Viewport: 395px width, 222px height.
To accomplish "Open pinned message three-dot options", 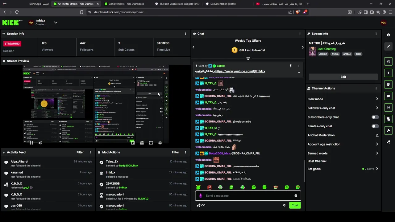I will [299, 66].
